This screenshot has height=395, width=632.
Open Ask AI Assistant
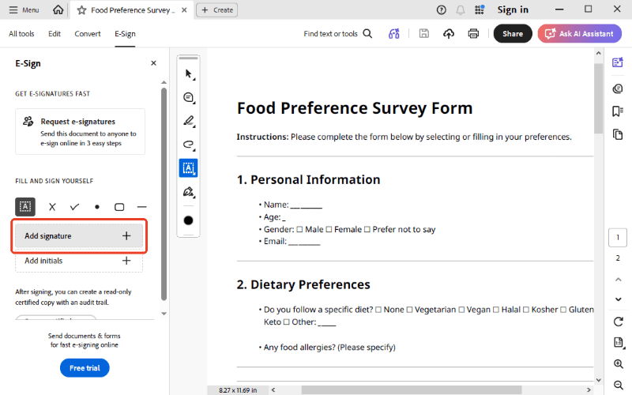579,34
